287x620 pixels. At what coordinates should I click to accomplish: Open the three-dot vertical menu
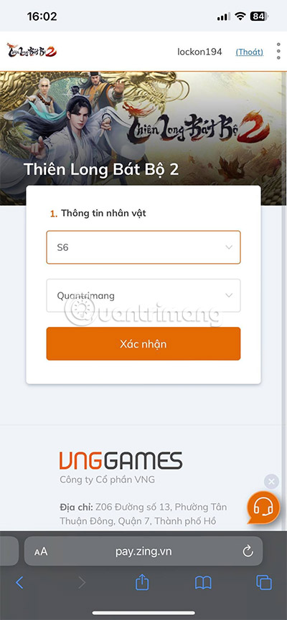[278, 52]
